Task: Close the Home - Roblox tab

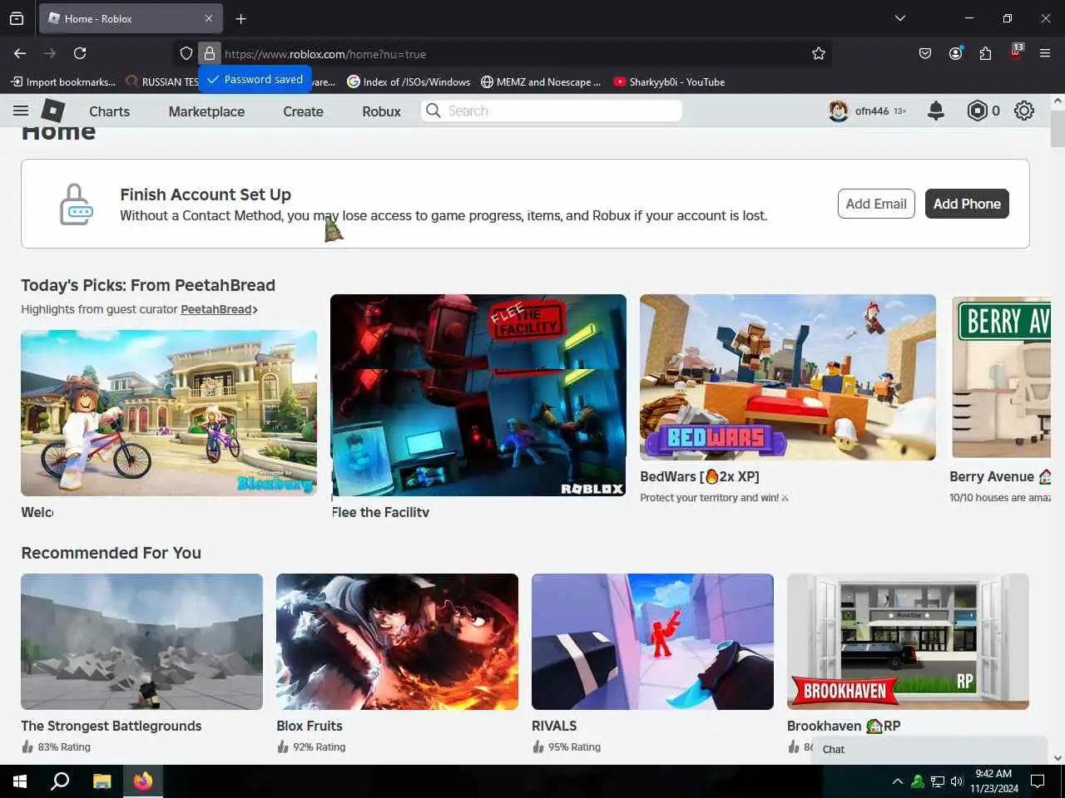Action: pyautogui.click(x=209, y=18)
